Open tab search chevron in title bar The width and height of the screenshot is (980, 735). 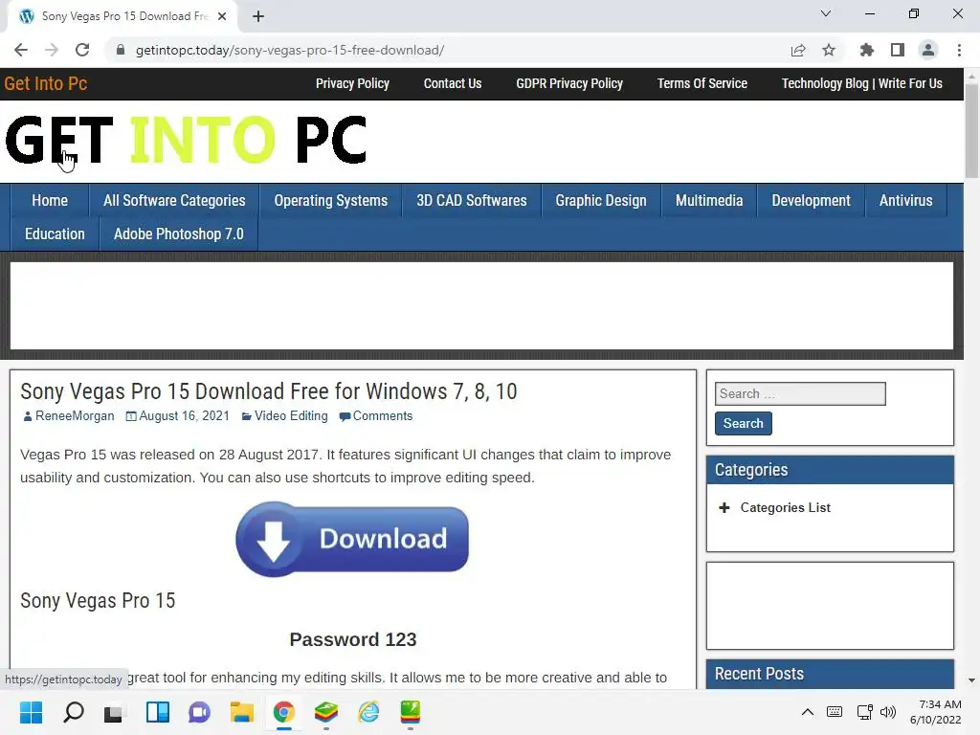(826, 13)
